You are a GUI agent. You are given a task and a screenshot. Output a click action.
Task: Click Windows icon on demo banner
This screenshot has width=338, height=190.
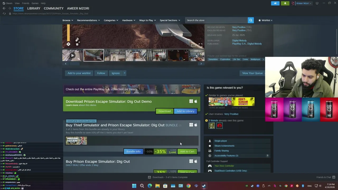point(191,101)
